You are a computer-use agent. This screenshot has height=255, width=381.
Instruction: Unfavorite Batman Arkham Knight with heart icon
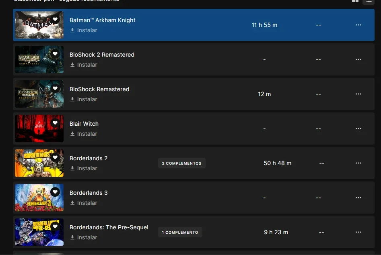tap(55, 19)
